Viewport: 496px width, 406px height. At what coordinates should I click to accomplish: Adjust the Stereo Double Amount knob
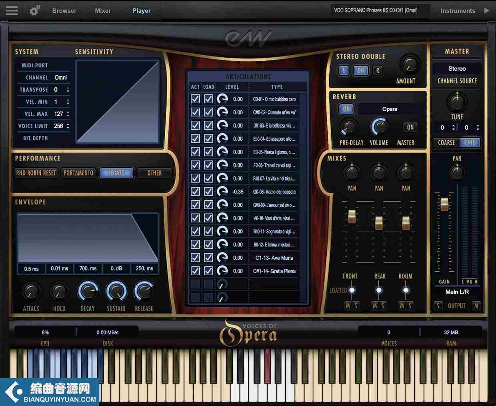410,64
